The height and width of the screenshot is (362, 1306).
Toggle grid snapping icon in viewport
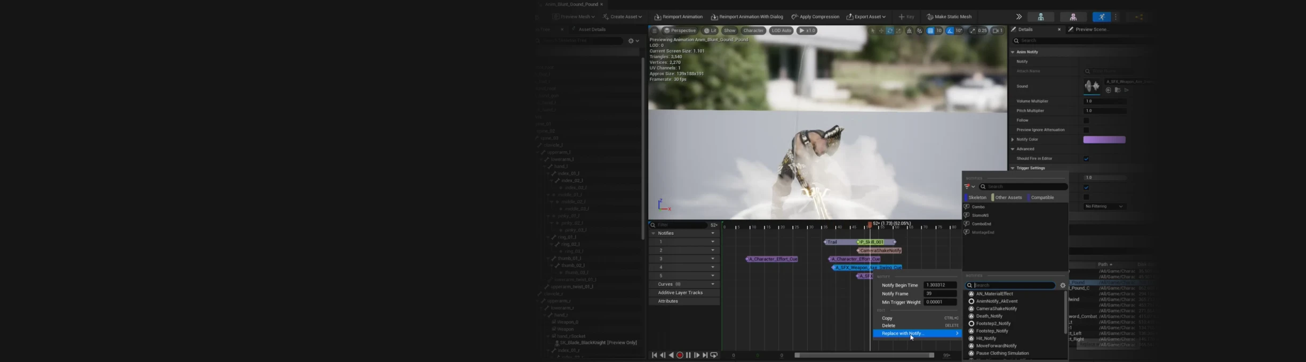click(x=930, y=31)
